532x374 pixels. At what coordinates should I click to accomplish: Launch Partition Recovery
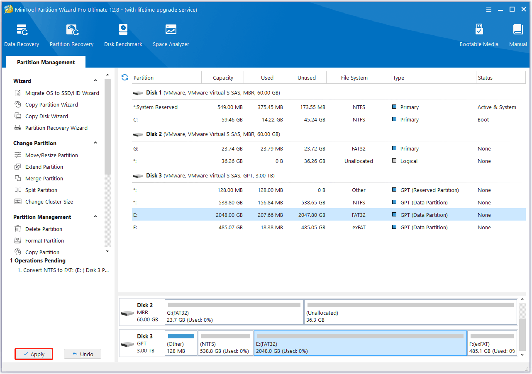(71, 36)
